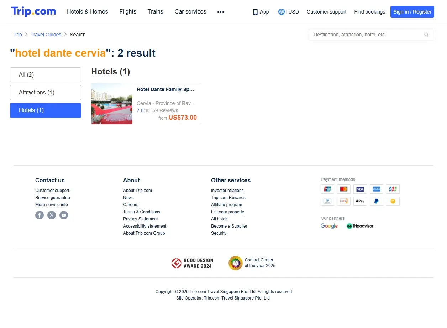Click the Sign in / Register button

pos(412,12)
